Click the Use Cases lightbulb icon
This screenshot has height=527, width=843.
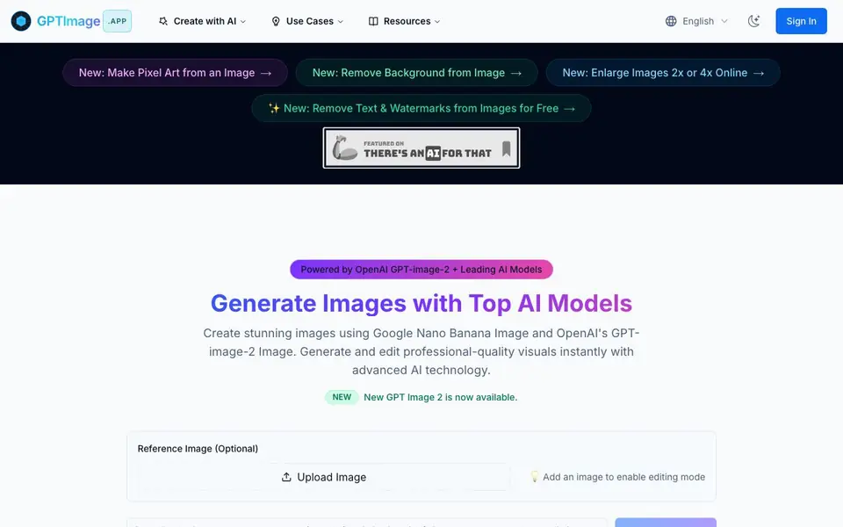coord(276,21)
